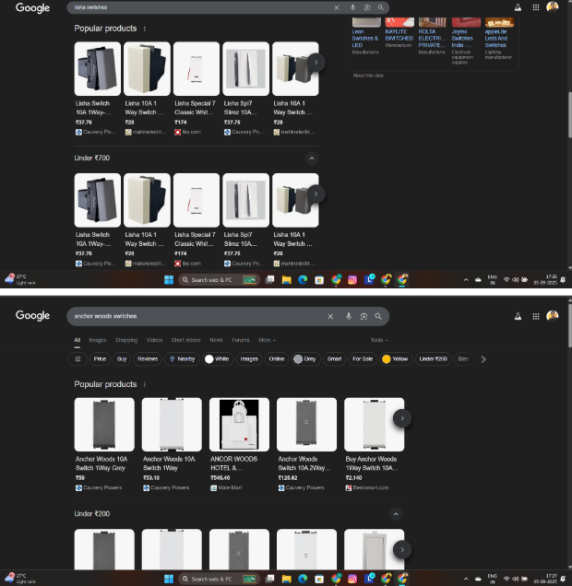The width and height of the screenshot is (572, 586).
Task: Toggle the Under ₹200 filter chip
Action: tap(433, 359)
